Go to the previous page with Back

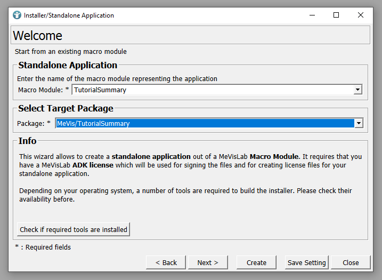(166, 262)
